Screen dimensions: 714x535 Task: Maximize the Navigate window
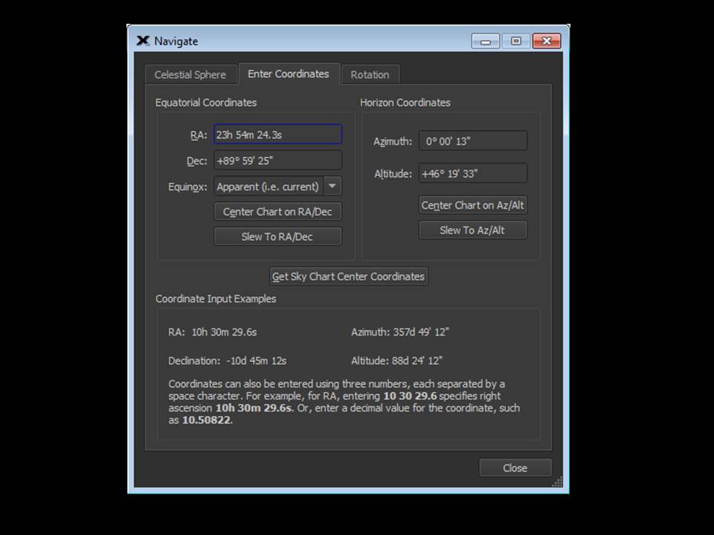[x=515, y=42]
